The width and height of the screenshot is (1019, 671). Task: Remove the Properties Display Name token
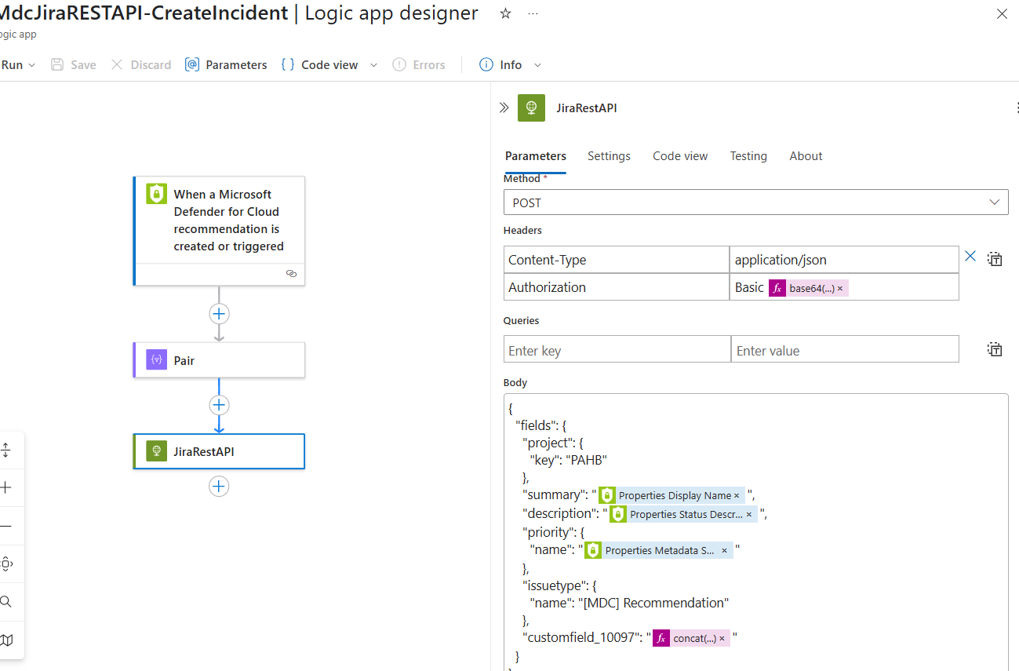click(x=737, y=496)
